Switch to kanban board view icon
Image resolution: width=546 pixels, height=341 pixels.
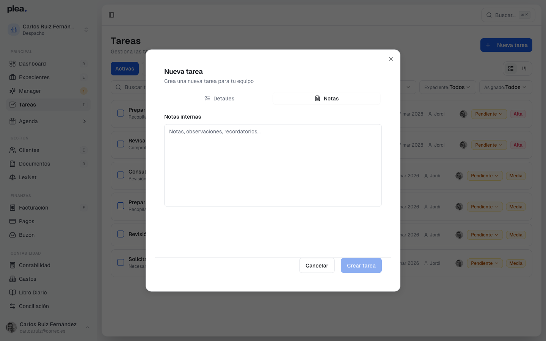click(x=524, y=69)
